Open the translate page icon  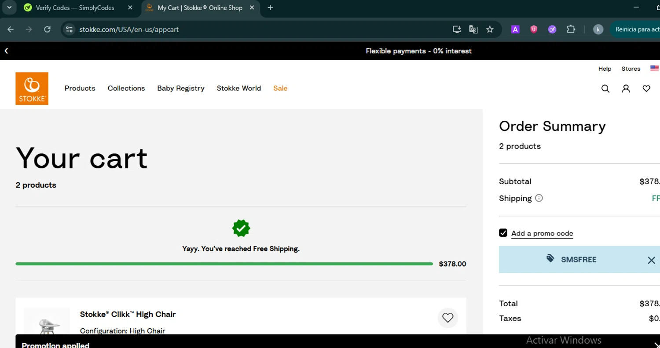pos(473,29)
